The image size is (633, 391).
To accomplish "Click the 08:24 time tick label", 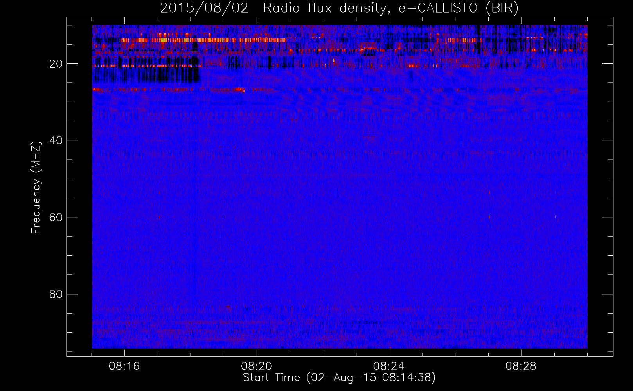I will (x=389, y=366).
